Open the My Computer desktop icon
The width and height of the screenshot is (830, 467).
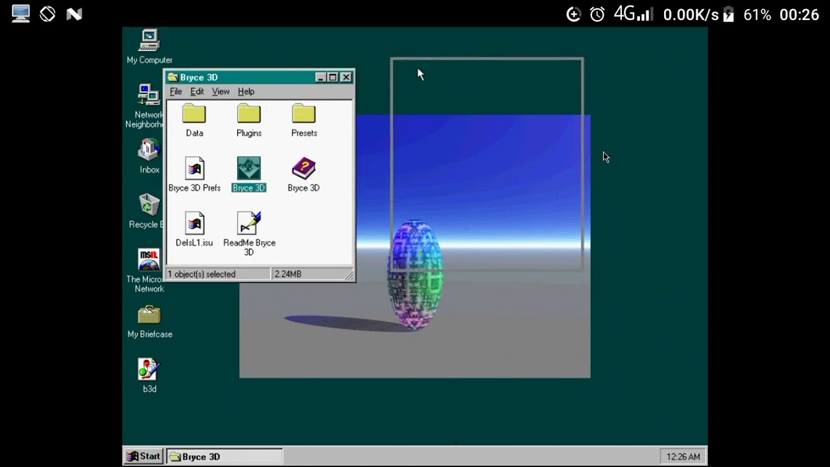149,41
